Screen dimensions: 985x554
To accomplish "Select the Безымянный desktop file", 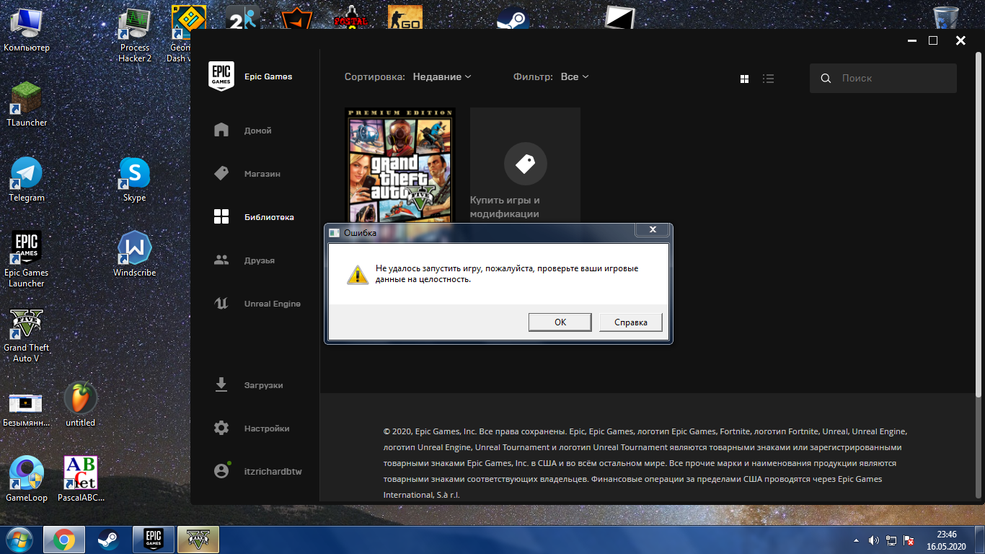I will point(27,408).
